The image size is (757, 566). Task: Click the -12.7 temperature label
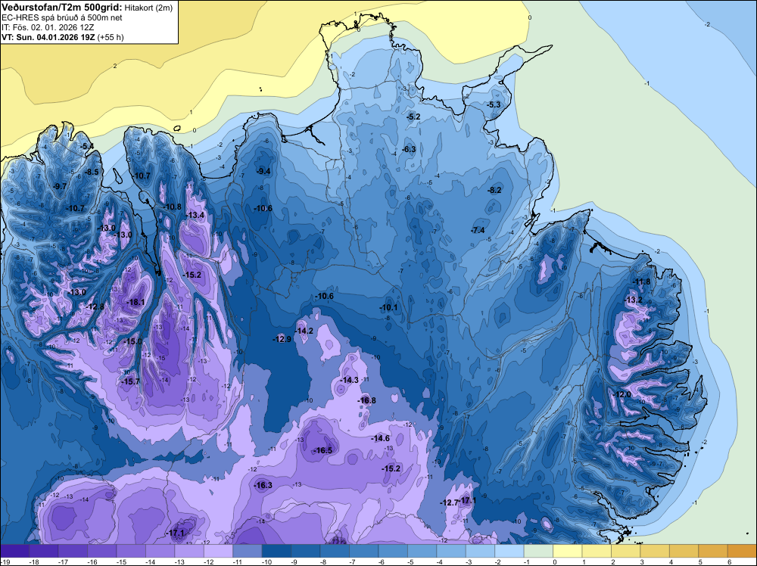click(449, 502)
